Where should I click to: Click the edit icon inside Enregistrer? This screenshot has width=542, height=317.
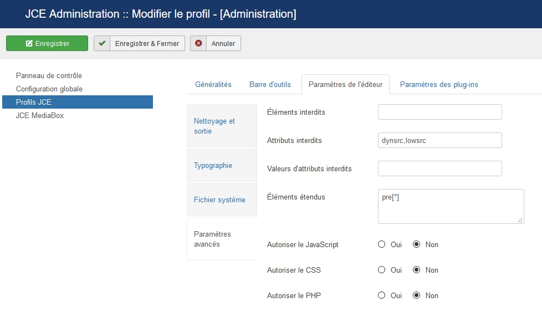click(x=29, y=43)
